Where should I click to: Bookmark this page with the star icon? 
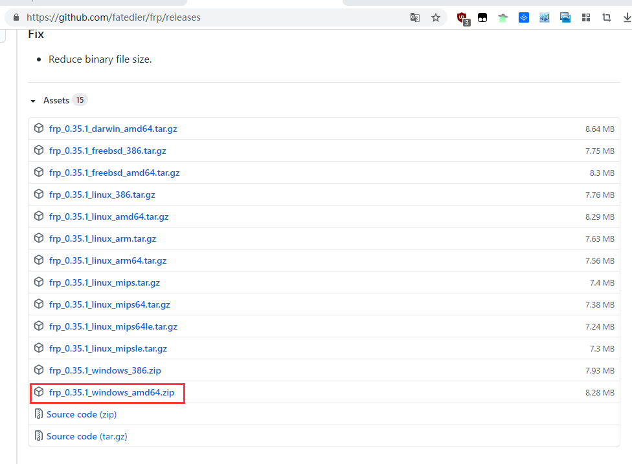pyautogui.click(x=436, y=17)
